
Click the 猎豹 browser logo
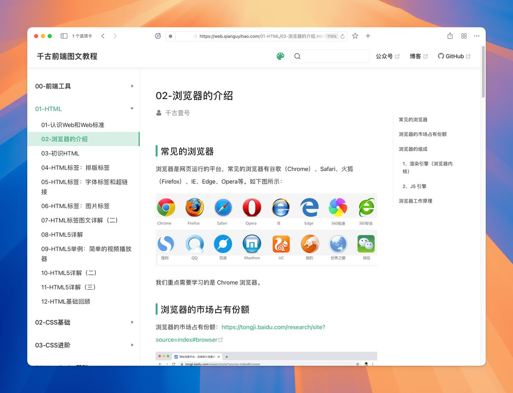[x=310, y=244]
